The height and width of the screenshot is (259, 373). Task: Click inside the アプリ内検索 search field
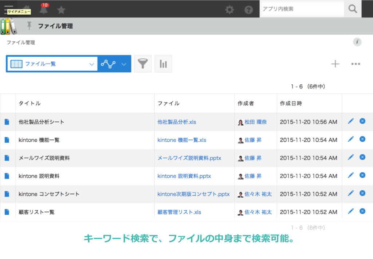299,9
